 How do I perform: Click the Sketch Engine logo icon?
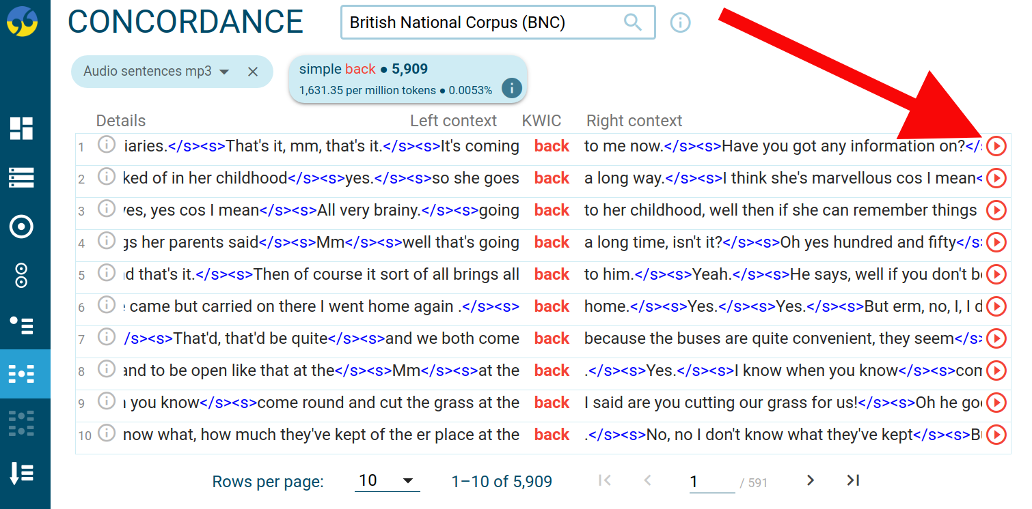(22, 22)
